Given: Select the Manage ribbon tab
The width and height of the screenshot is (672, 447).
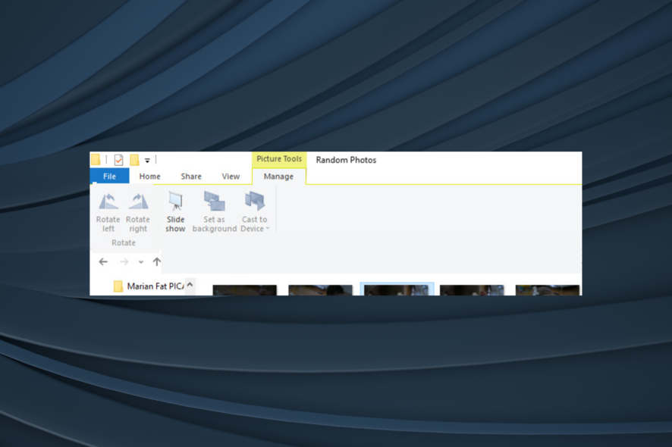Looking at the screenshot, I should (278, 177).
